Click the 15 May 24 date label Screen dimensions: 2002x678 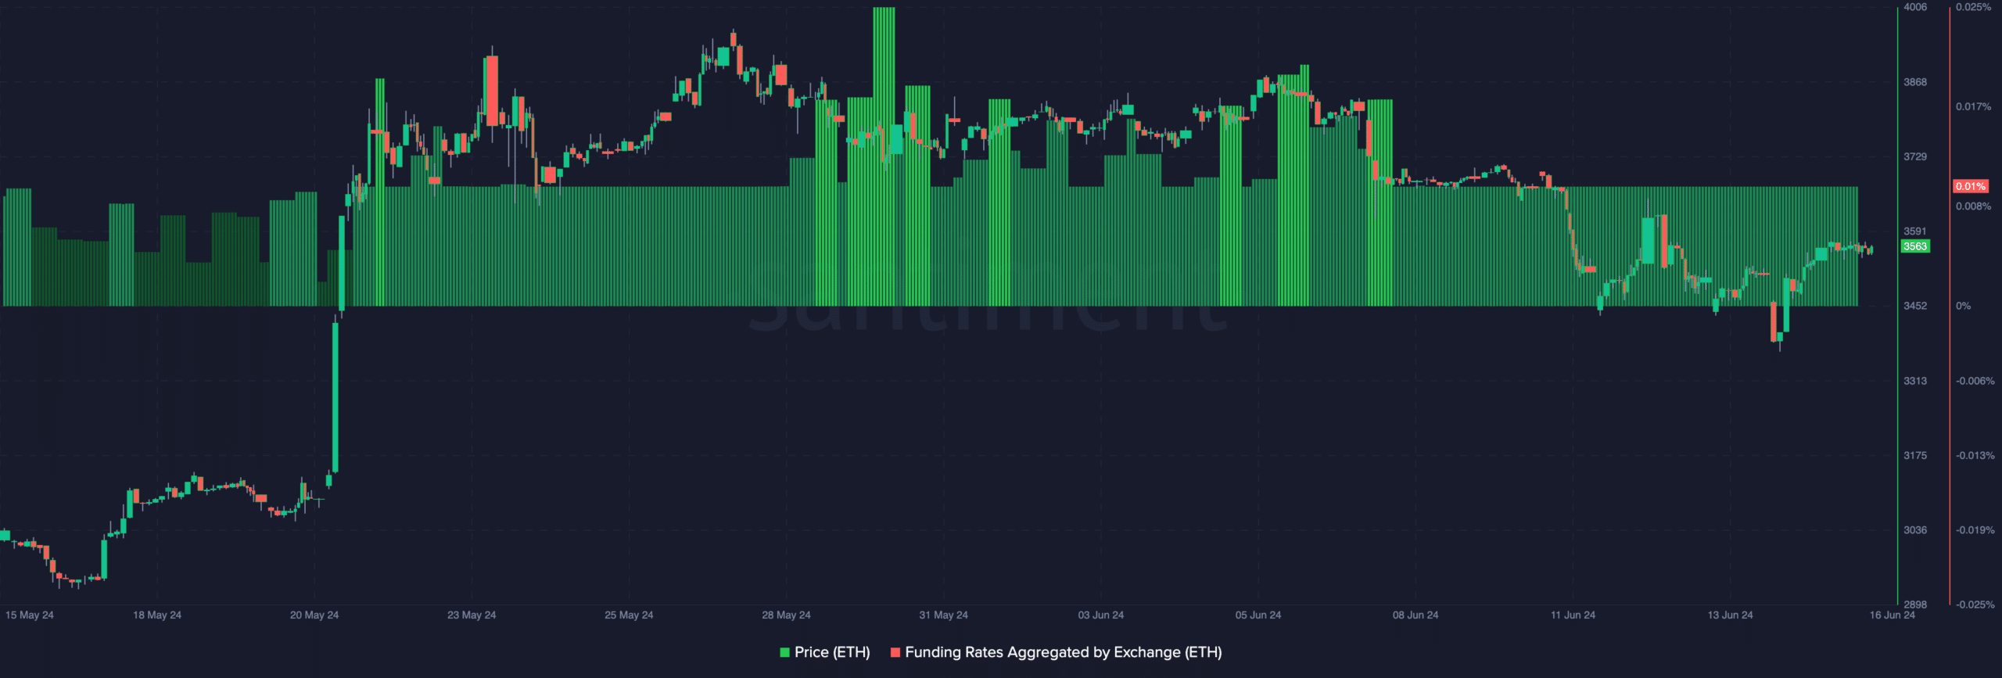coord(30,615)
